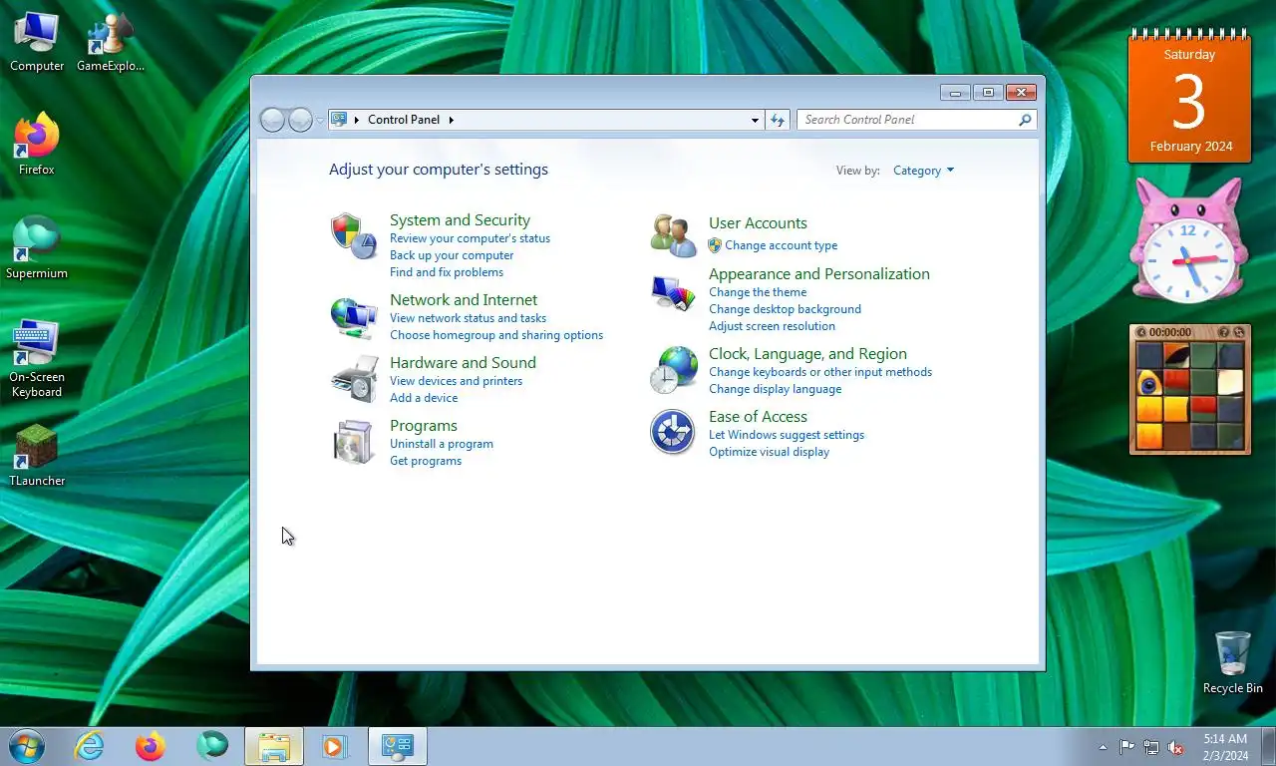
Task: Launch Firefox from the taskbar
Action: (x=151, y=746)
